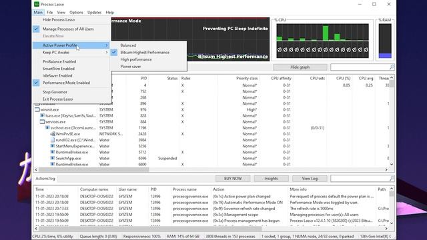Click the process filter search magnifier icon
The width and height of the screenshot is (427, 240).
coord(392,67)
